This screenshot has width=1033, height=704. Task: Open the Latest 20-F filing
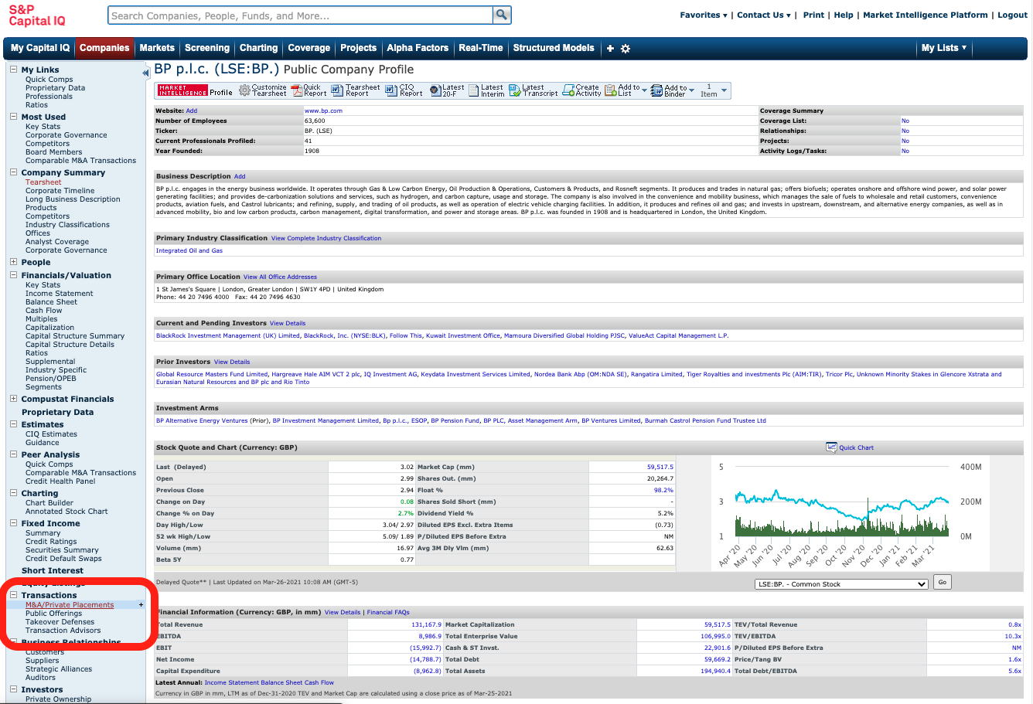point(435,90)
